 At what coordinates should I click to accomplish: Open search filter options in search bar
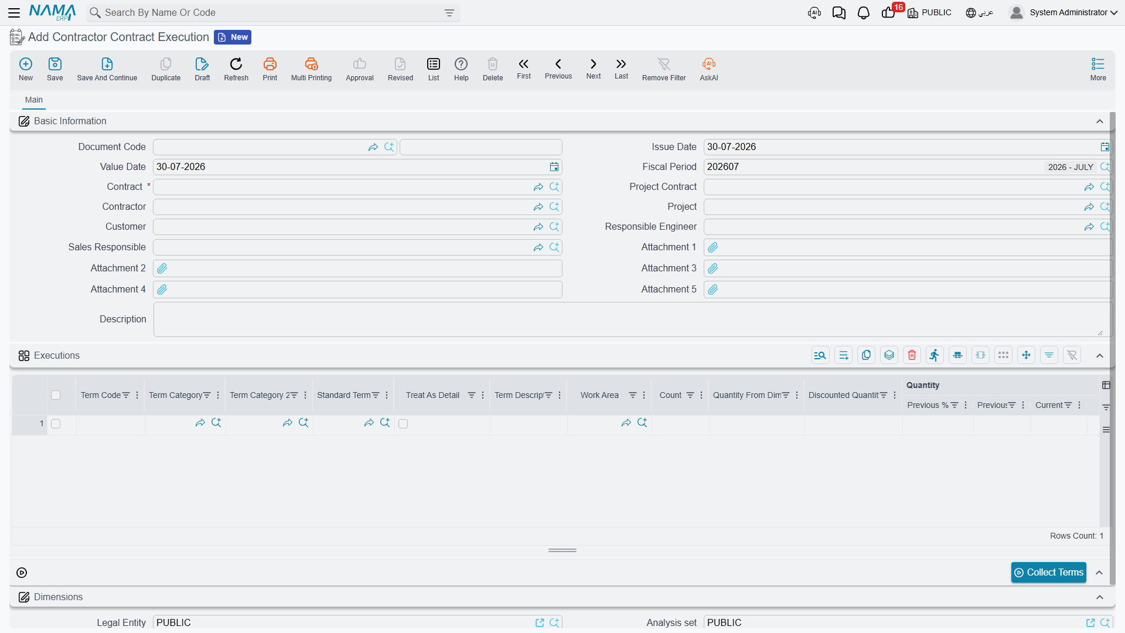click(x=449, y=13)
